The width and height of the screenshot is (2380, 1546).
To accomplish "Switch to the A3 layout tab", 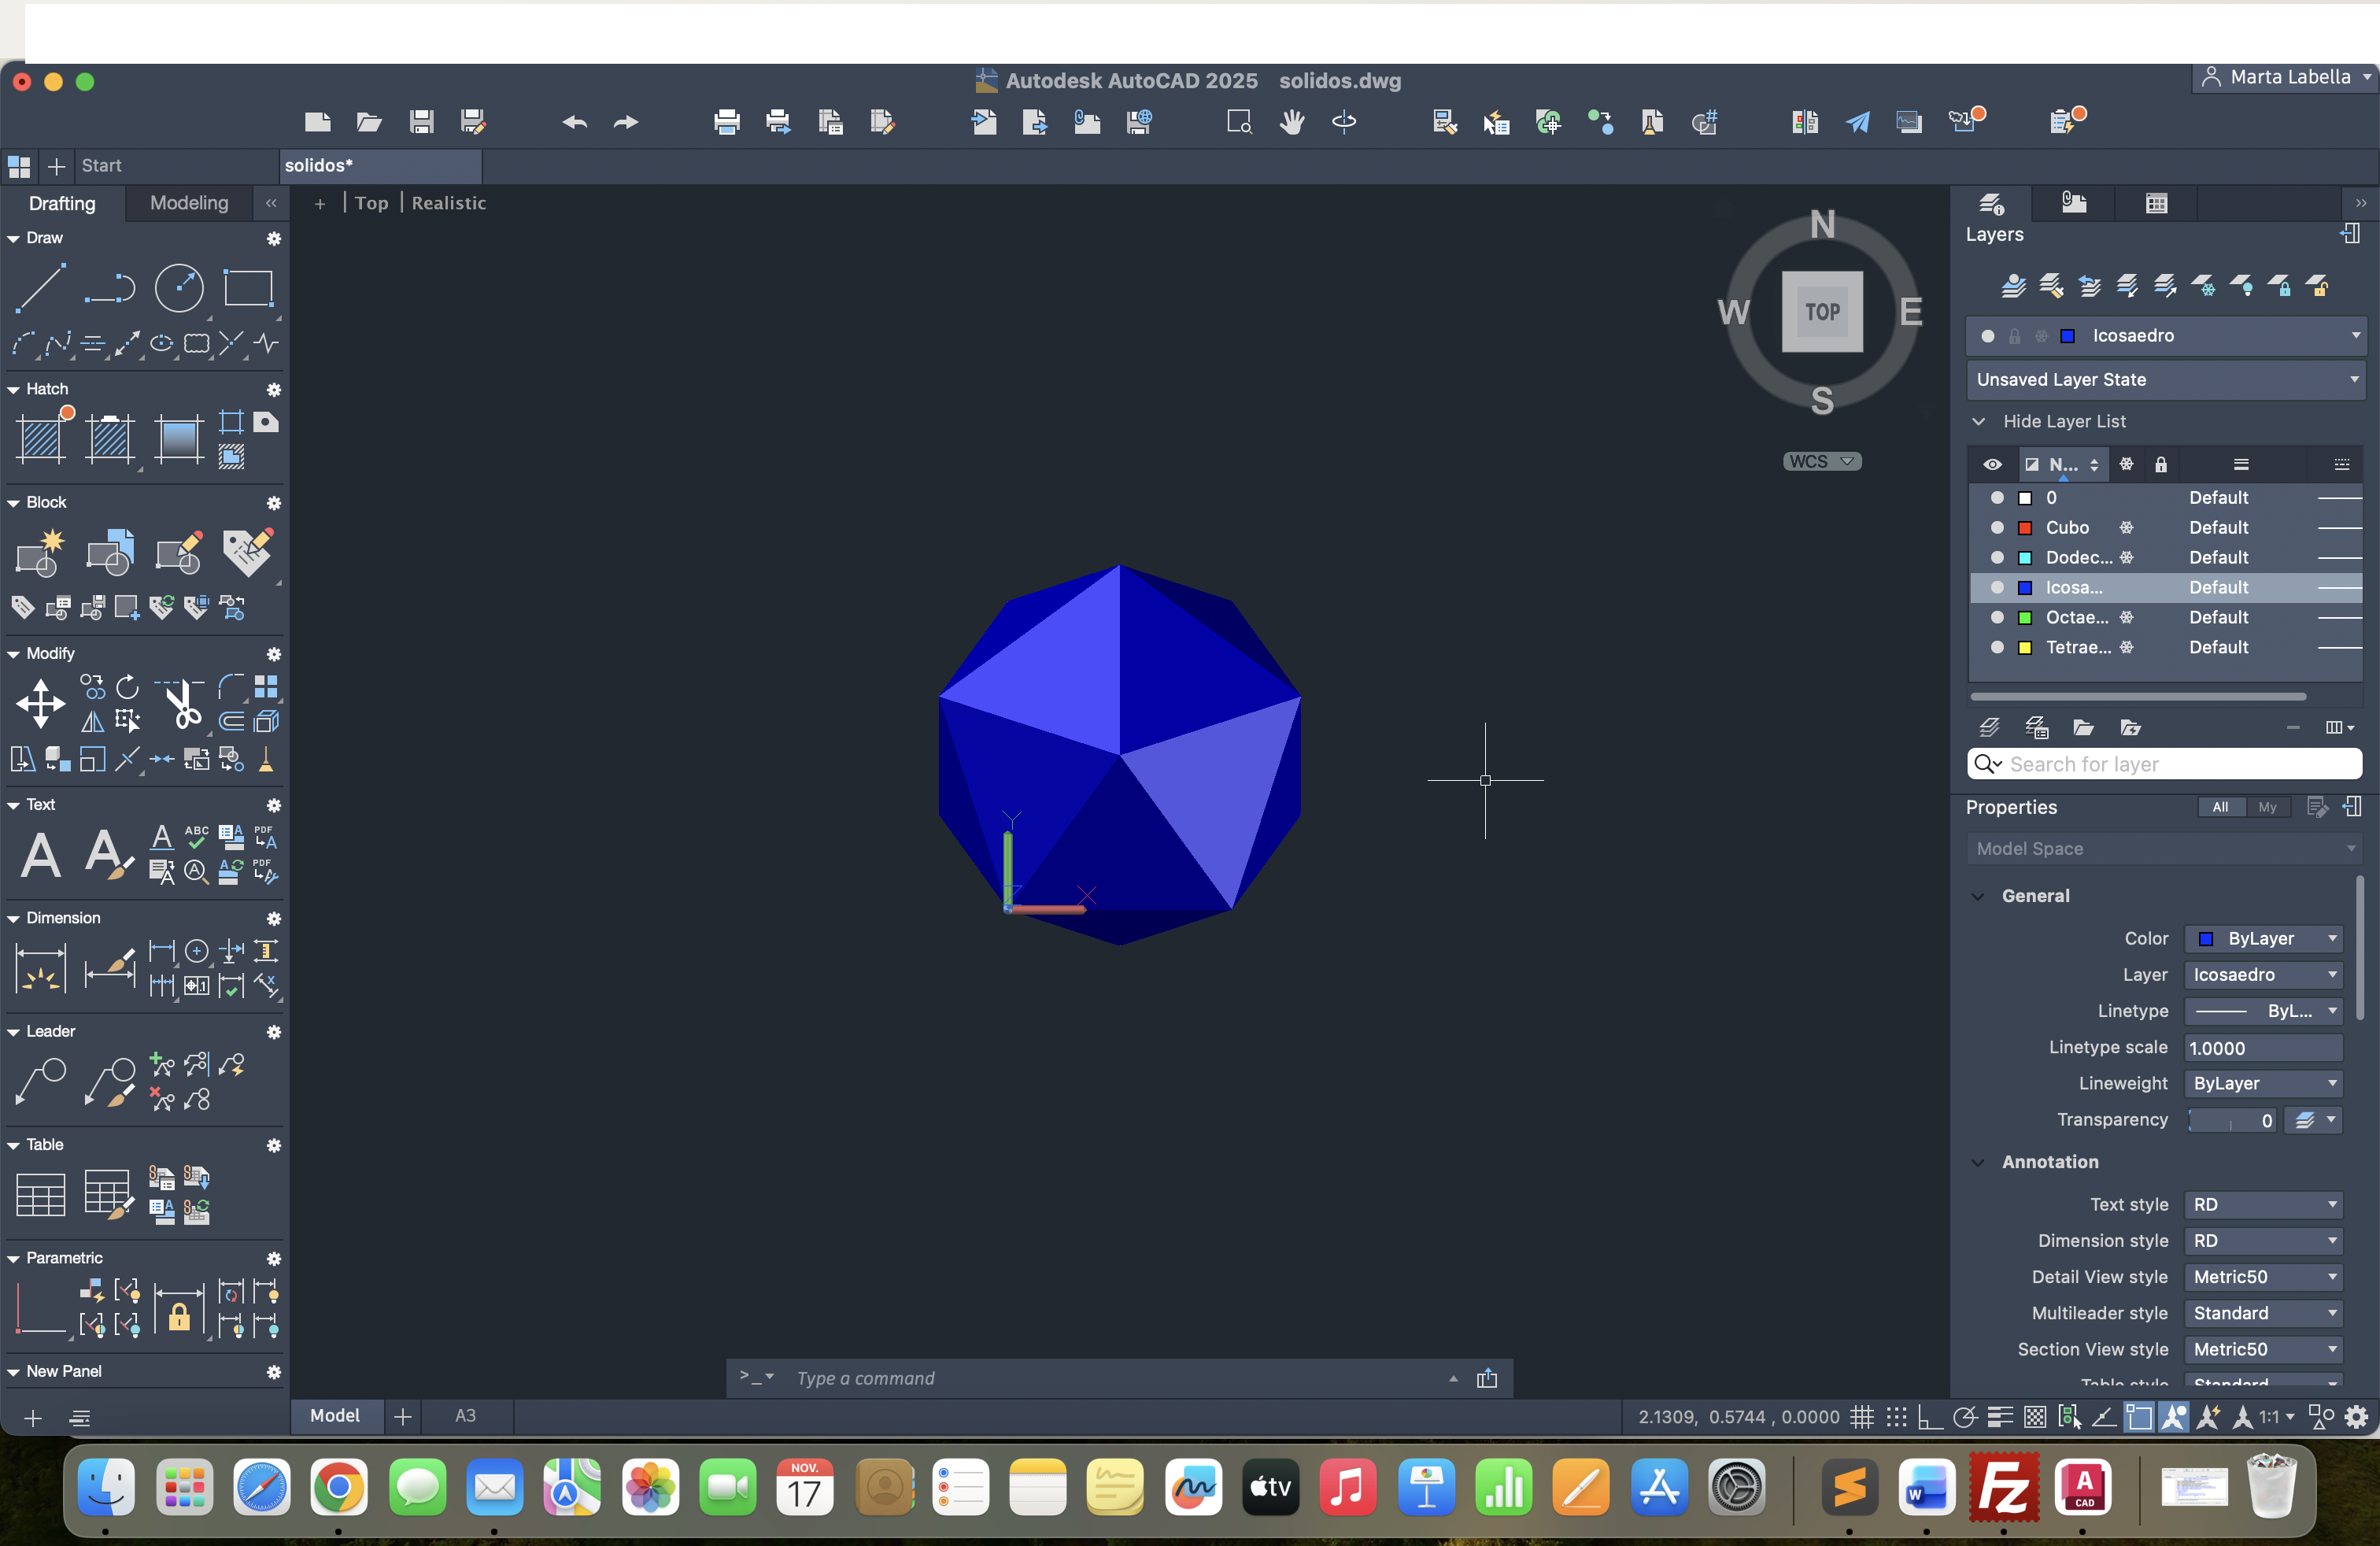I will click(465, 1415).
